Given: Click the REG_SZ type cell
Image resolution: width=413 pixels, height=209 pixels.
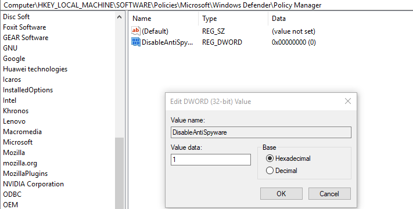Looking at the screenshot, I should (x=213, y=31).
